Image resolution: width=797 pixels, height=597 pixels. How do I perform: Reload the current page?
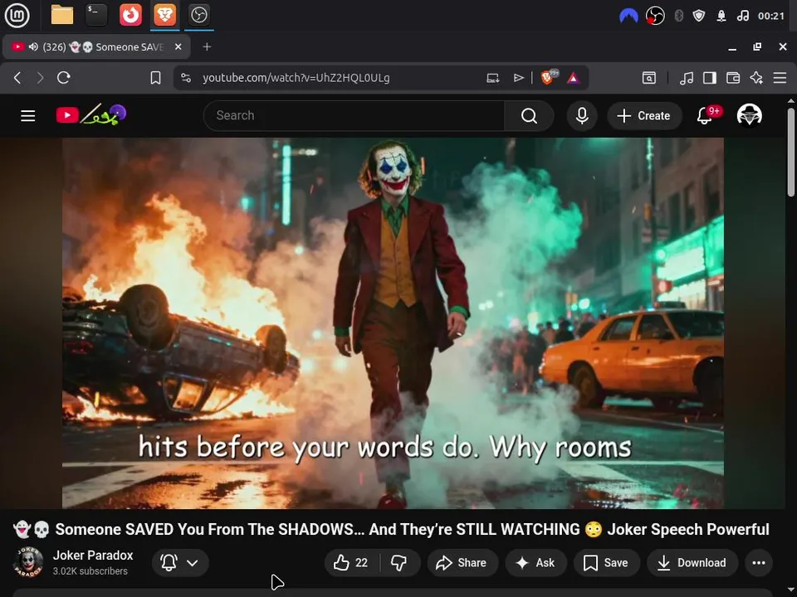[x=64, y=78]
